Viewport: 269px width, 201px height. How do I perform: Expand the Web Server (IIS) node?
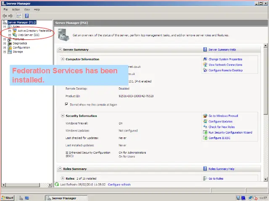[x=10, y=35]
